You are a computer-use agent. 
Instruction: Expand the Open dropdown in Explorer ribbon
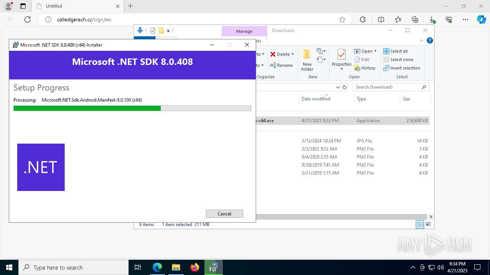click(x=375, y=51)
